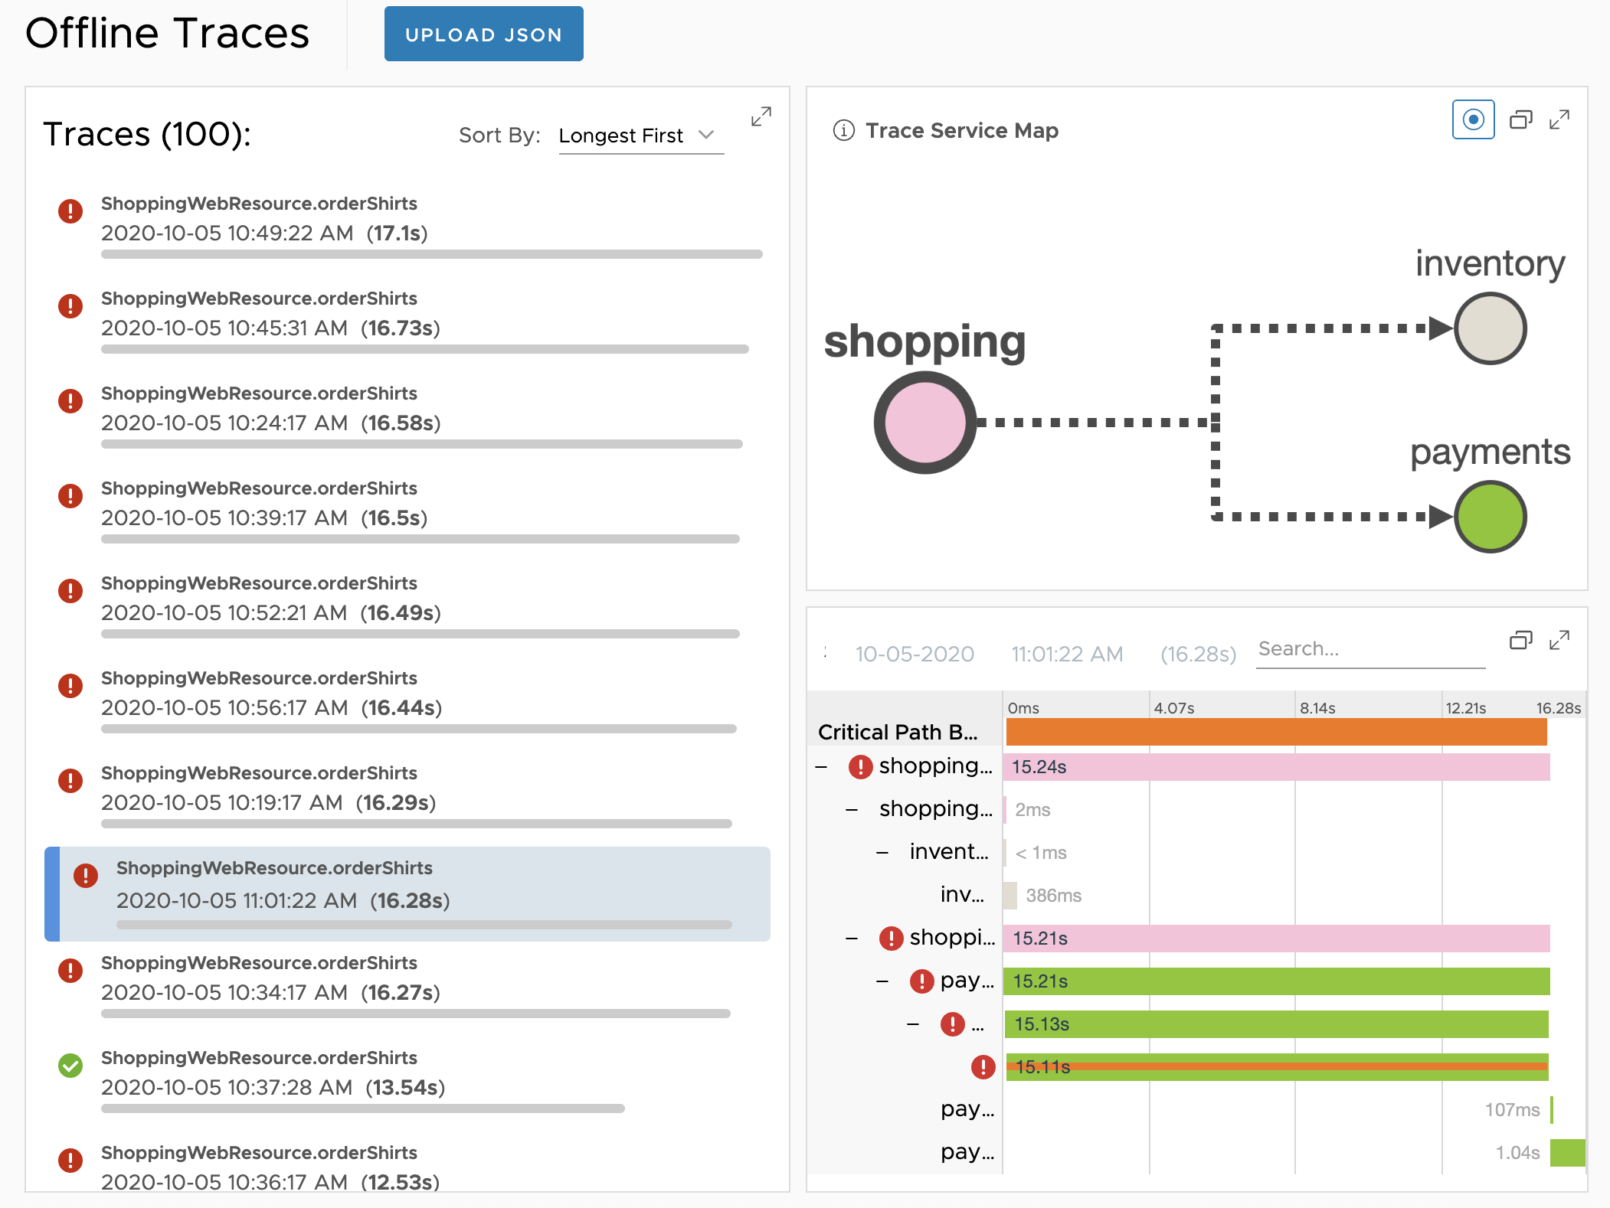This screenshot has width=1610, height=1208.
Task: Open the Sort By dropdown menu
Action: pos(636,135)
